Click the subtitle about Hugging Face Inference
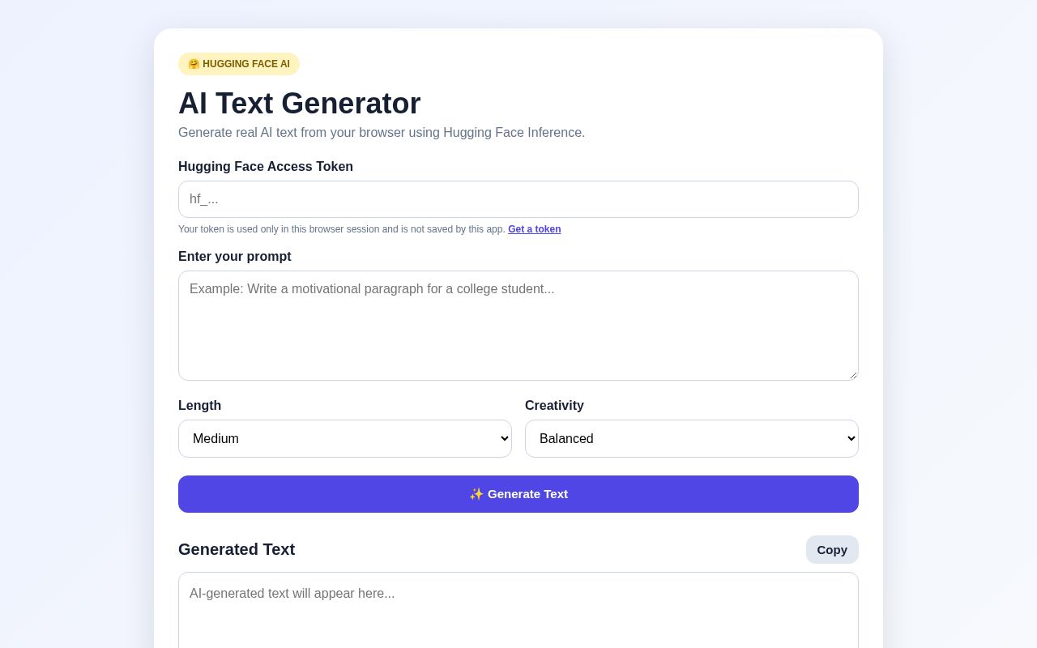The image size is (1037, 648). point(382,133)
